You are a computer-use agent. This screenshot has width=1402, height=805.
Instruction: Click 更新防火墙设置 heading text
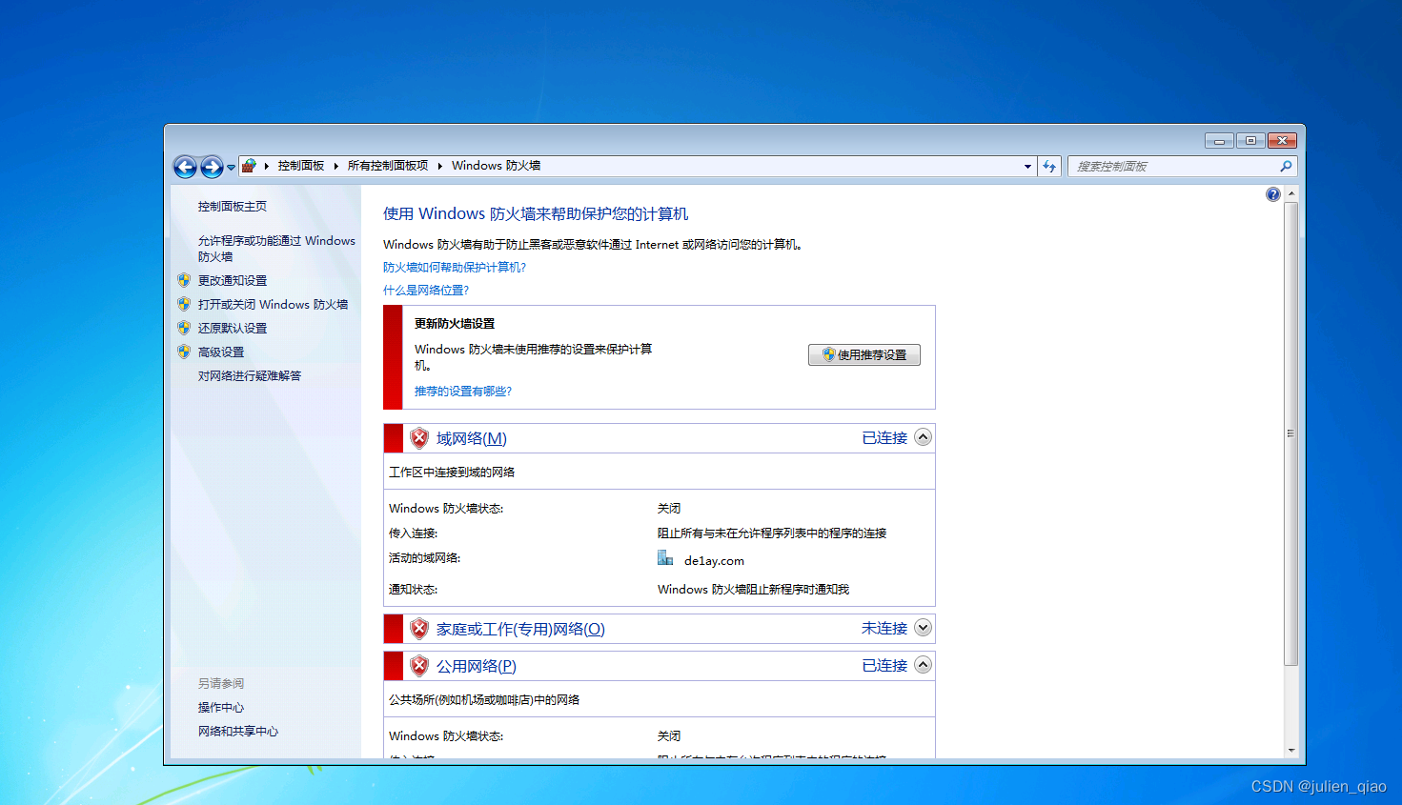pos(455,324)
